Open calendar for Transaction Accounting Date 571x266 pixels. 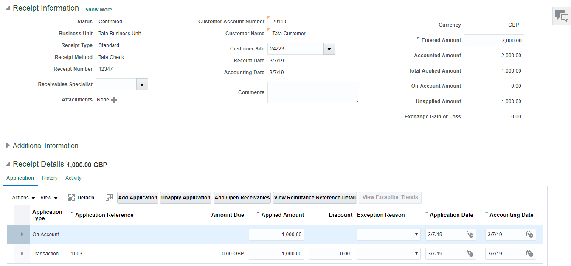[x=529, y=254]
